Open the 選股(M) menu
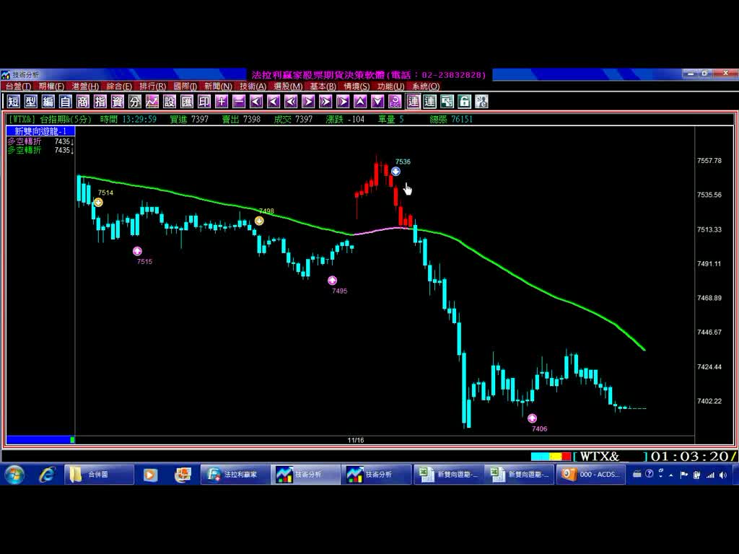Viewport: 739px width, 554px height. pos(288,87)
